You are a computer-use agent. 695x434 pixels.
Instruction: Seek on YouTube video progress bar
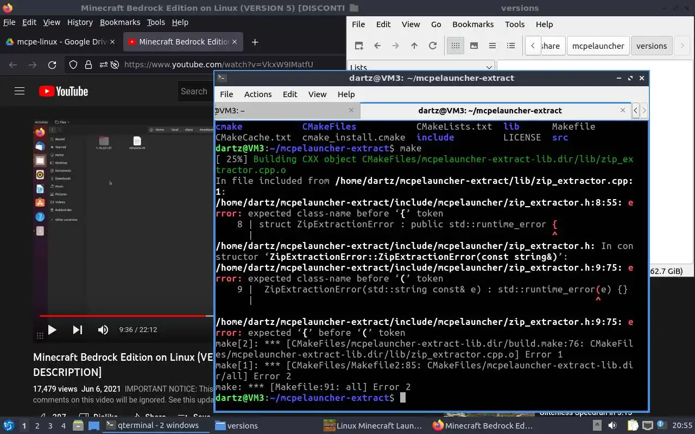(x=126, y=315)
